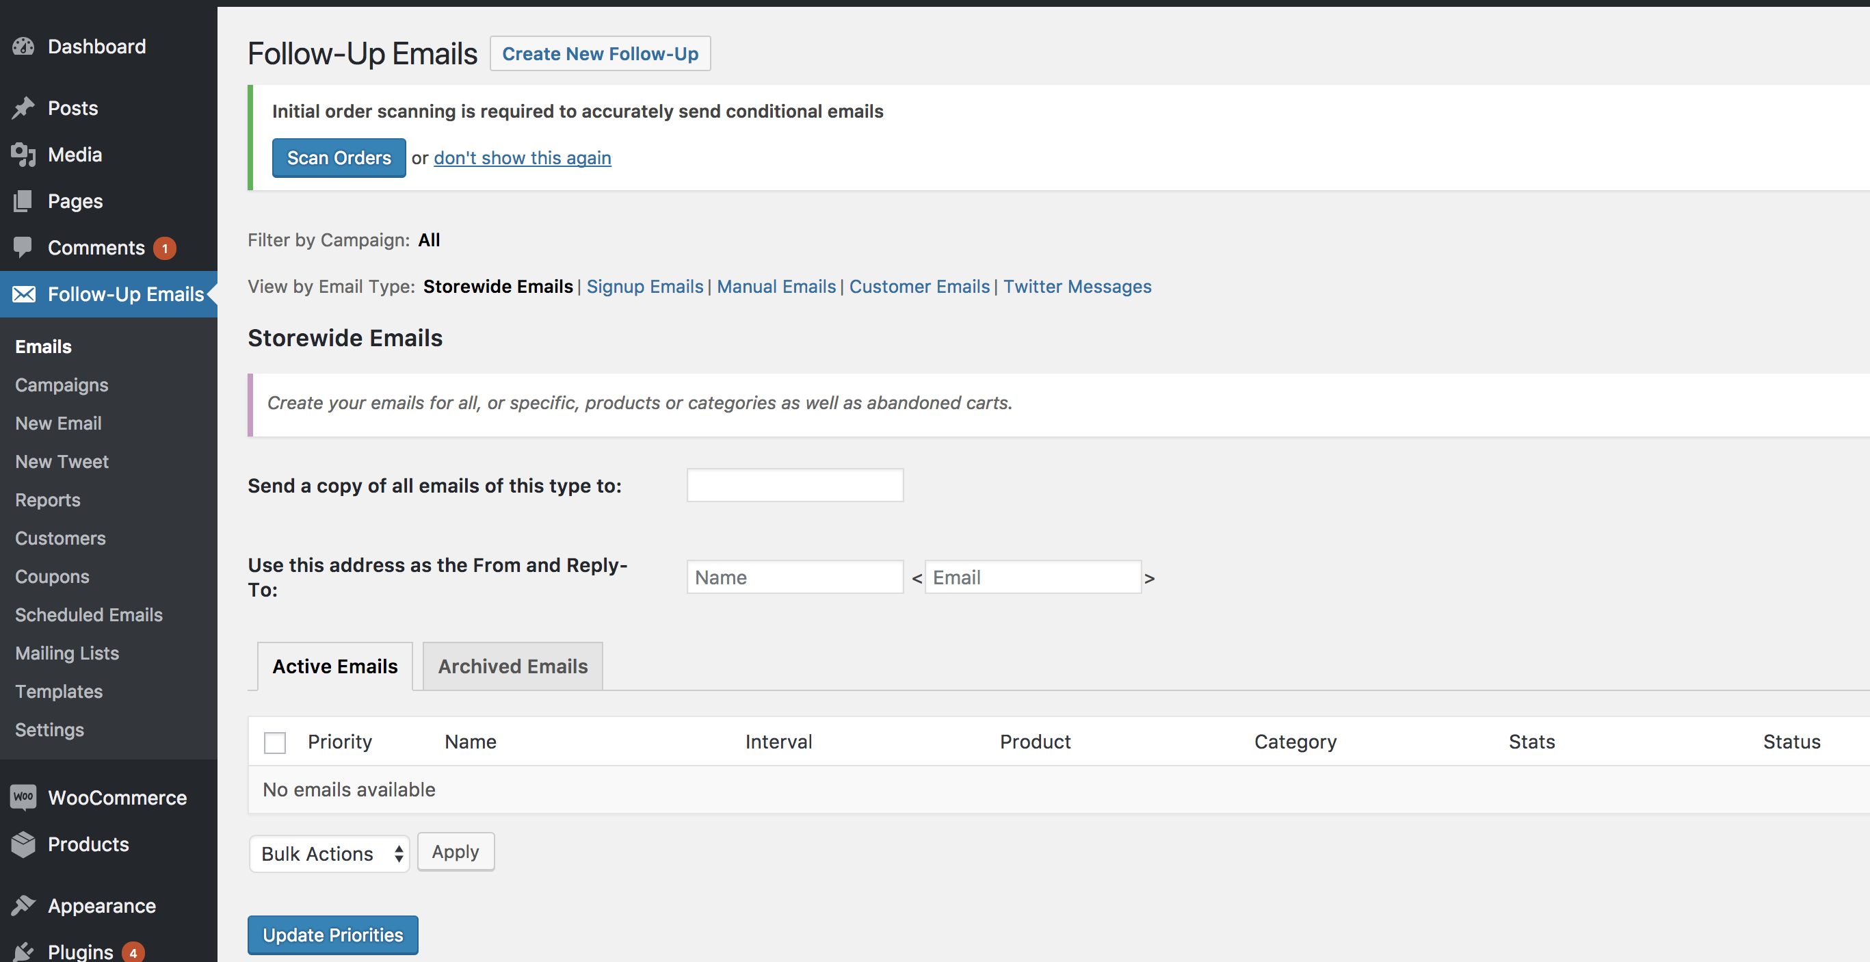Image resolution: width=1870 pixels, height=962 pixels.
Task: Check the no emails available row checkbox
Action: [275, 741]
